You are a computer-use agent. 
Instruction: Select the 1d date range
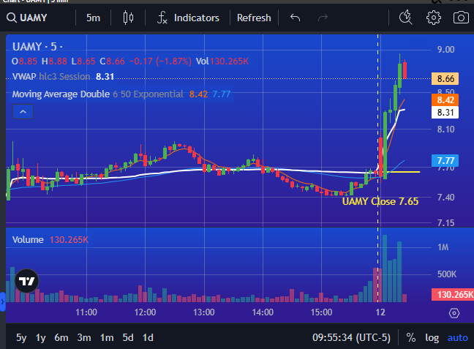pyautogui.click(x=148, y=337)
